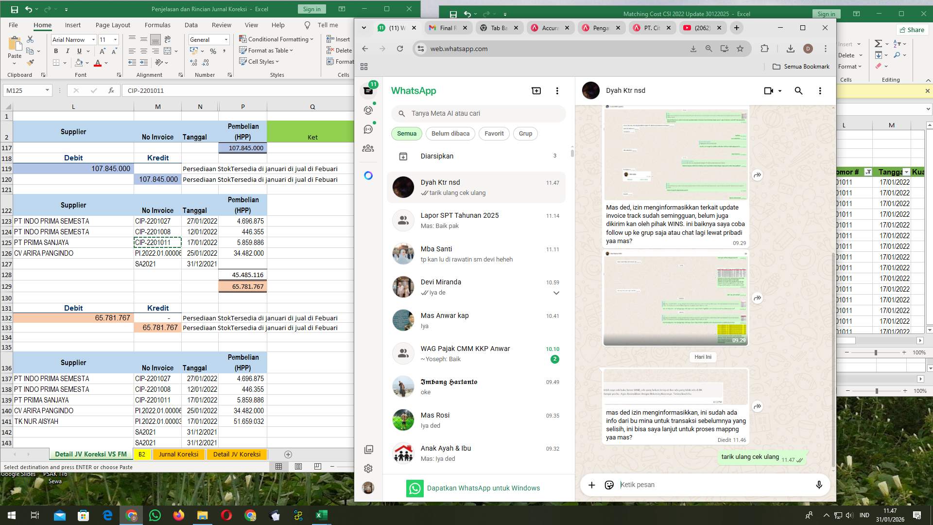Expand the chevron on Devi Miranda's chat
The height and width of the screenshot is (525, 933).
pos(556,293)
